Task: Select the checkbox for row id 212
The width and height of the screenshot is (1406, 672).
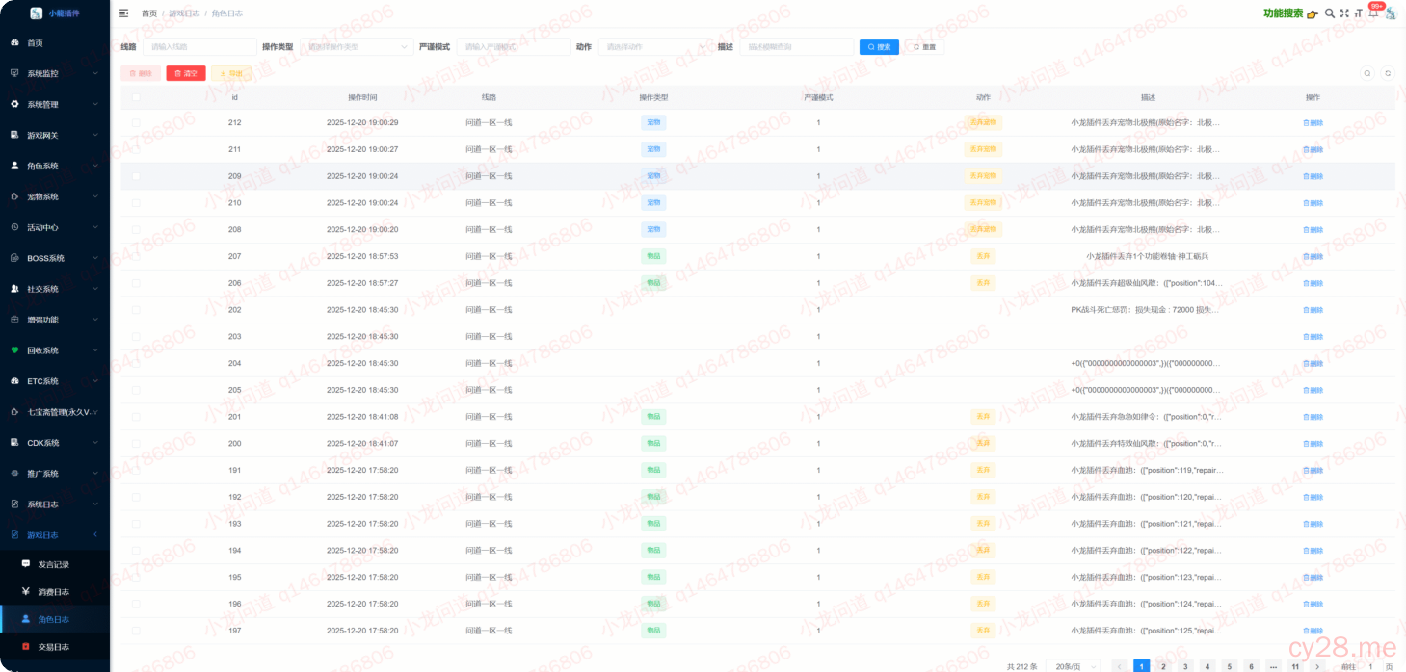Action: 136,123
